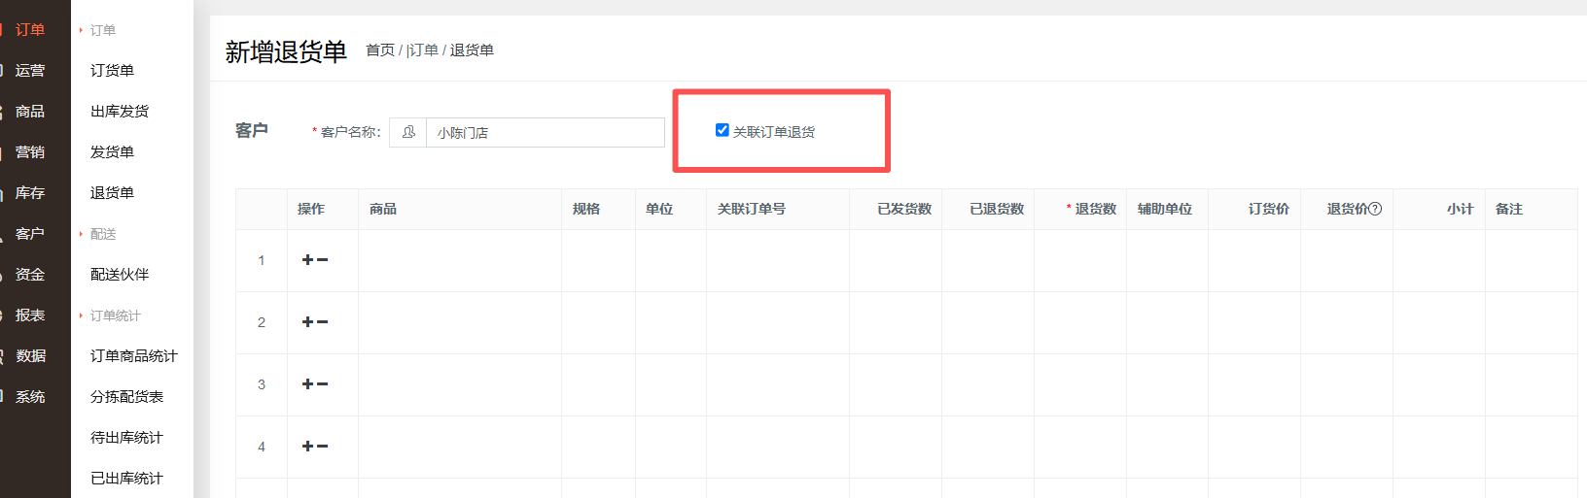Click 订单 breadcrumb link

point(423,50)
